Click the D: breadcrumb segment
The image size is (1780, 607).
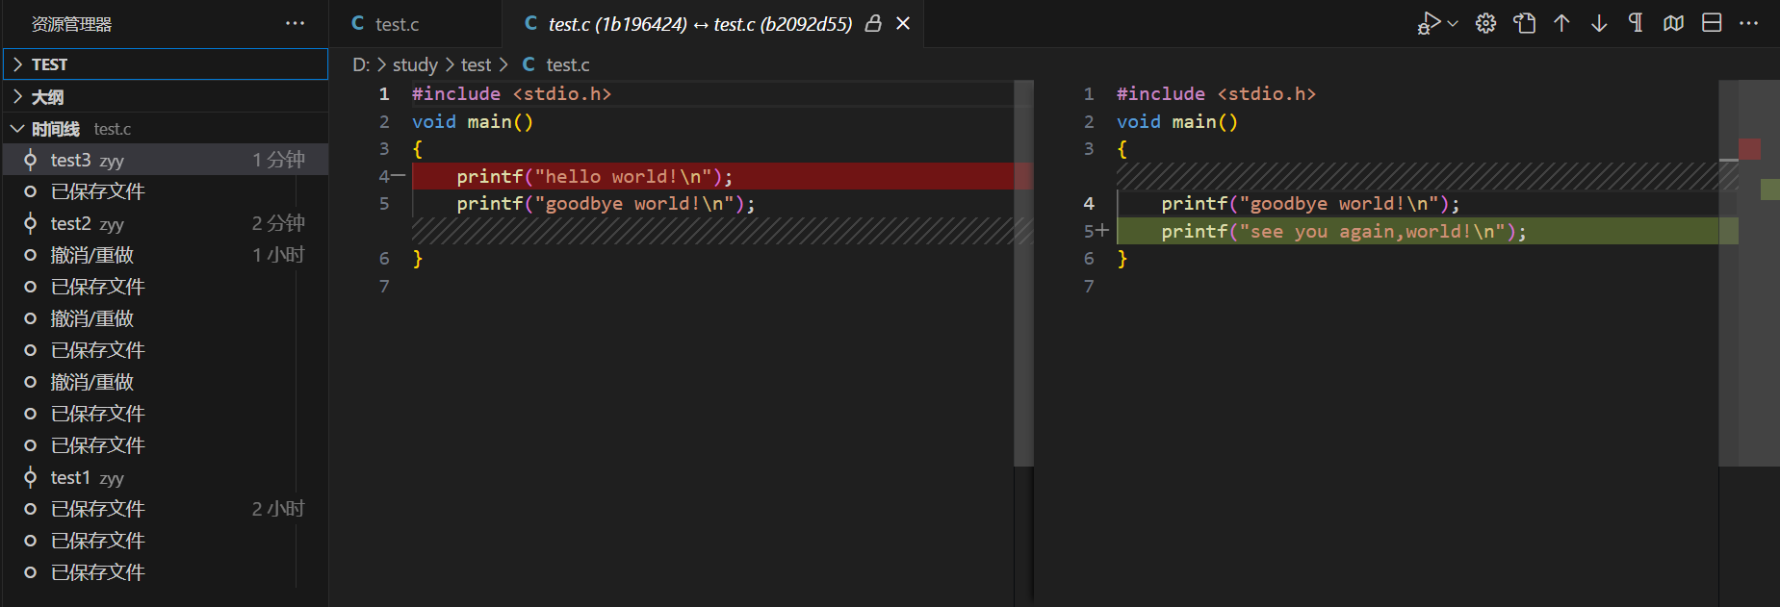361,64
